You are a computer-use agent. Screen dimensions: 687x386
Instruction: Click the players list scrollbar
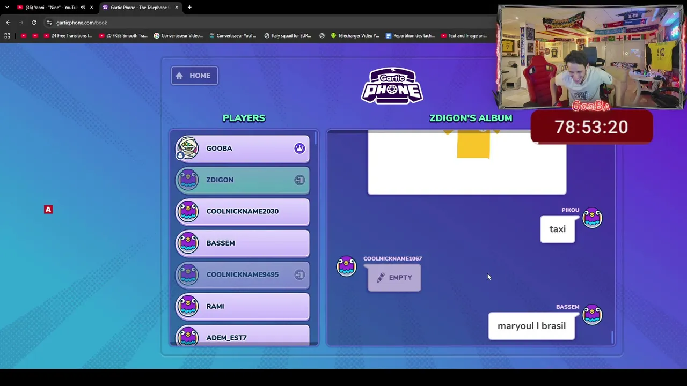tap(316, 138)
